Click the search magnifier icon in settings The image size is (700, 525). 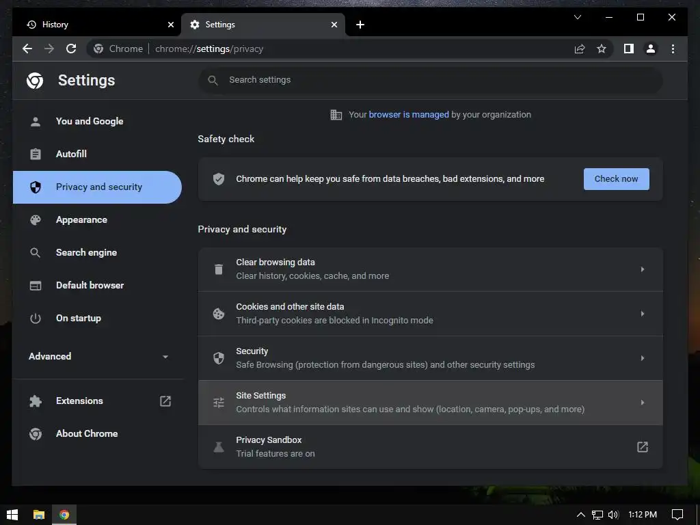pos(213,81)
